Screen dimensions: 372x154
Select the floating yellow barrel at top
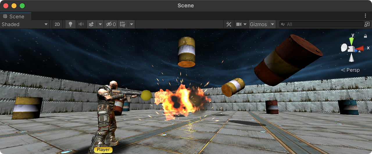[186, 52]
